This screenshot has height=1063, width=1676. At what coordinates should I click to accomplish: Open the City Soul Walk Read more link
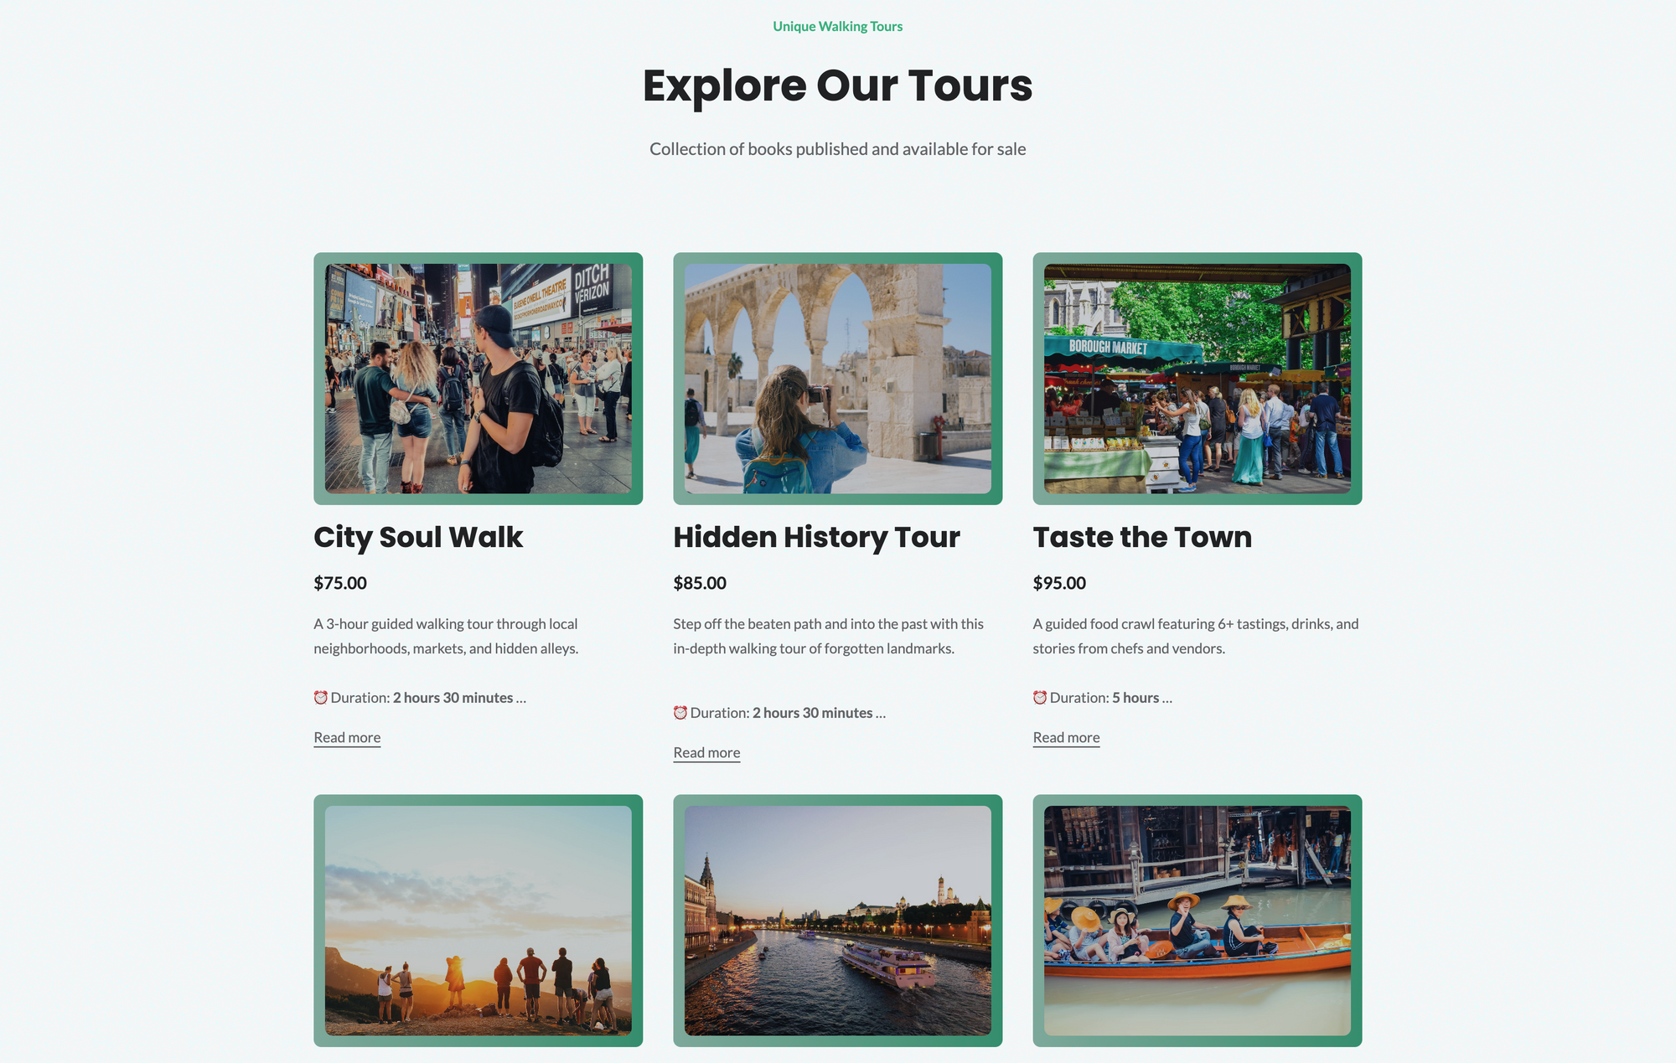coord(347,738)
